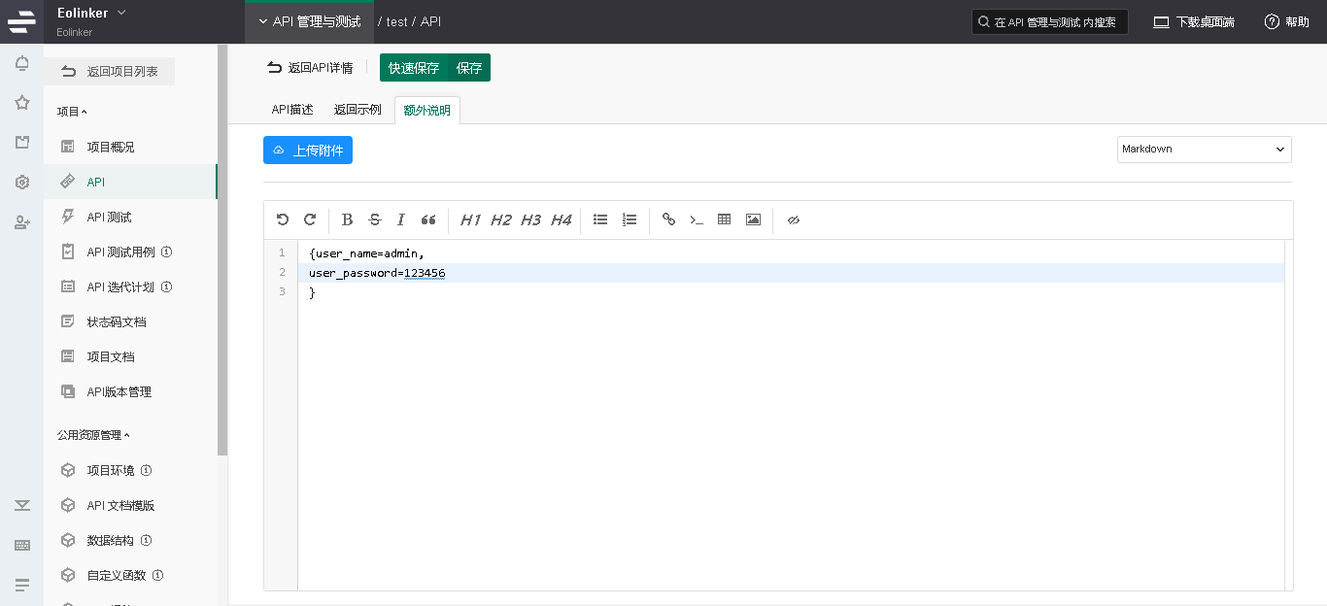This screenshot has height=606, width=1327.
Task: Insert an image with the picture icon
Action: coord(753,219)
